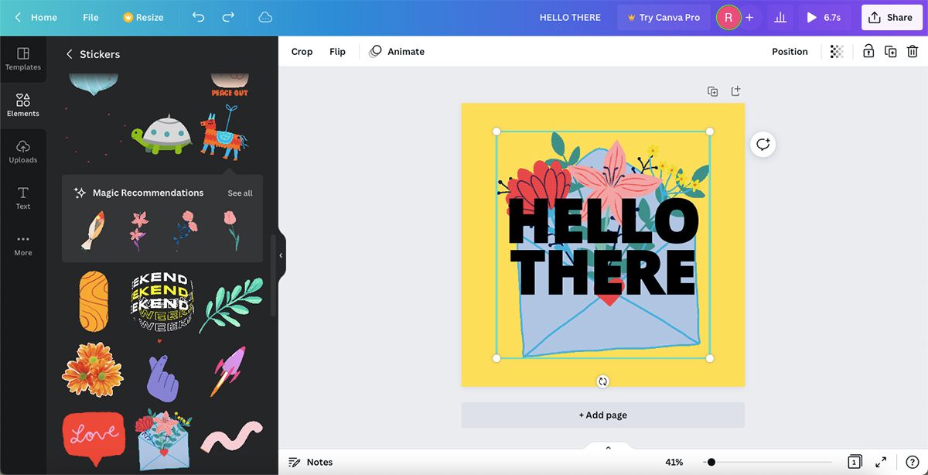This screenshot has width=928, height=475.
Task: Select the WEEKEND text sticker
Action: tap(162, 301)
